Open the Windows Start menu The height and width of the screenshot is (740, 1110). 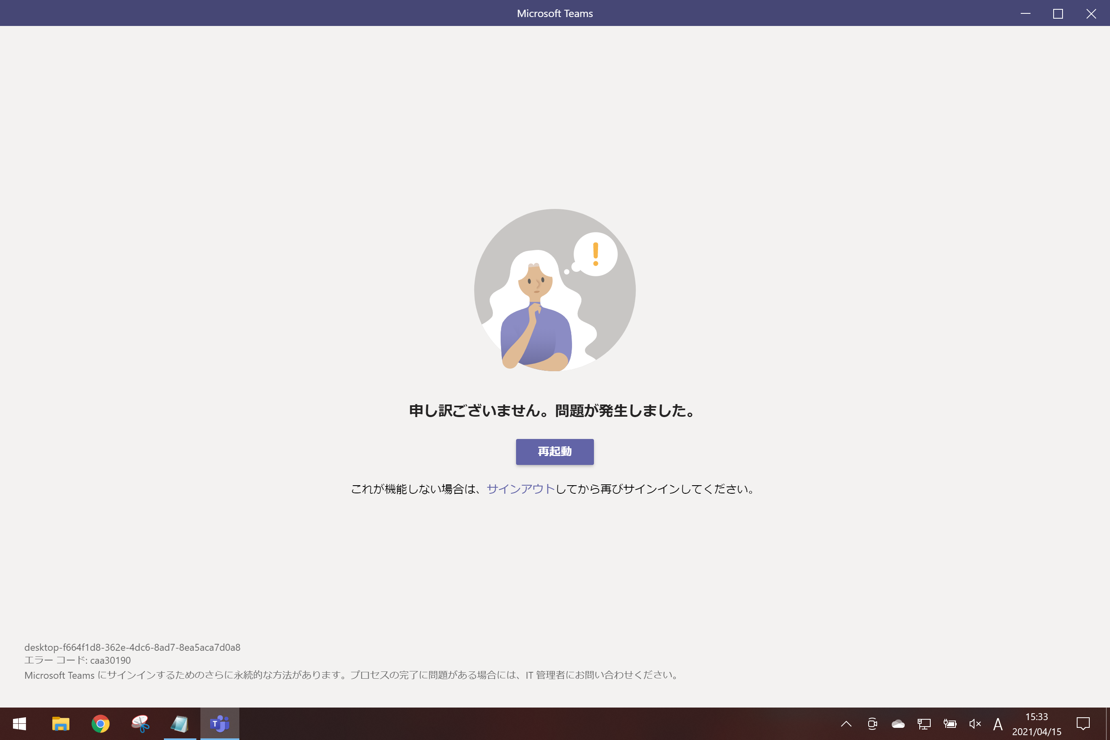tap(19, 723)
